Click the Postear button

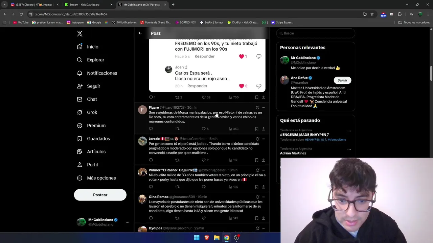pos(100,195)
